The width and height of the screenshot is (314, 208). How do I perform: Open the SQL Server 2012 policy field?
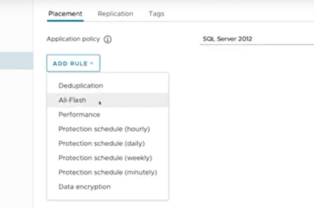click(257, 39)
